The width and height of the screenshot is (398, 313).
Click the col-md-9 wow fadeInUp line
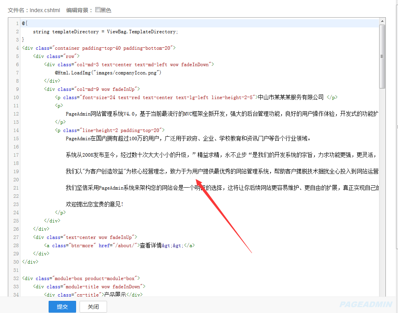point(92,89)
